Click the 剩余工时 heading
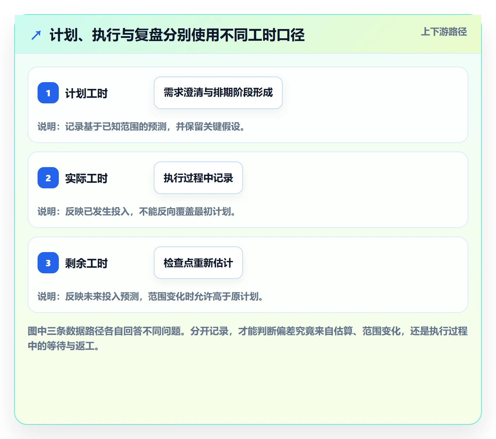This screenshot has width=496, height=439. click(x=86, y=263)
